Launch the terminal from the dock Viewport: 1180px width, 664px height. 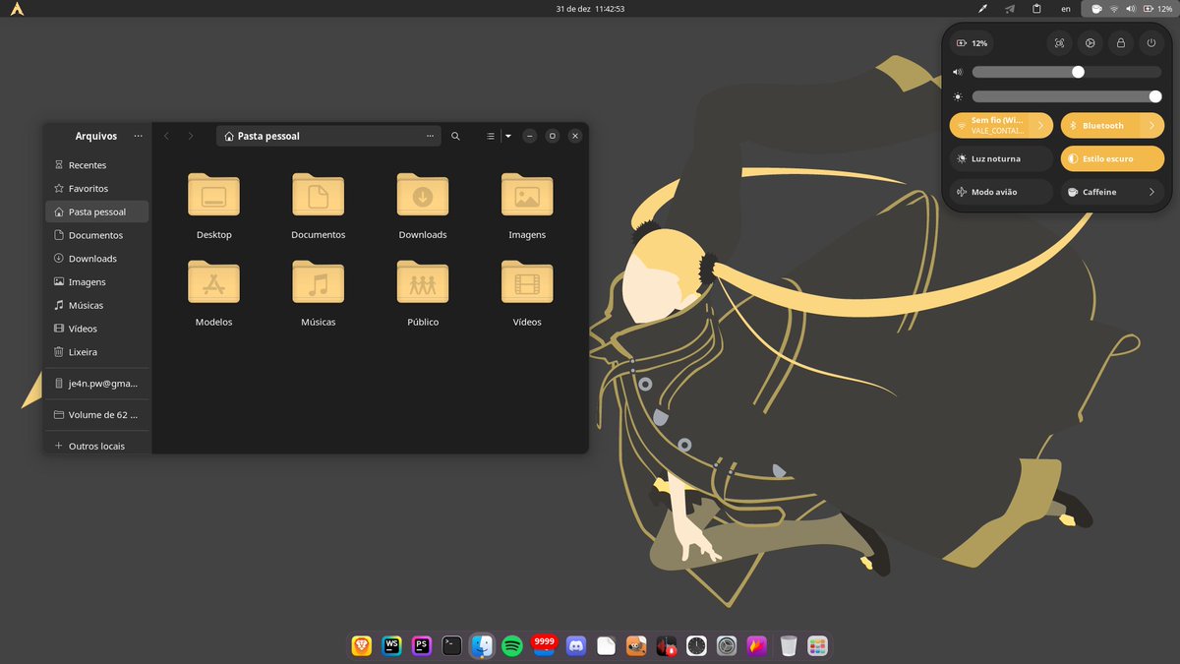(x=451, y=646)
